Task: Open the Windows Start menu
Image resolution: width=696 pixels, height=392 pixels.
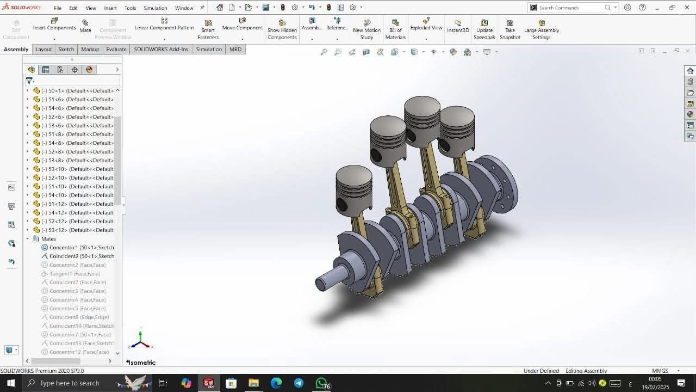Action: pyautogui.click(x=11, y=383)
